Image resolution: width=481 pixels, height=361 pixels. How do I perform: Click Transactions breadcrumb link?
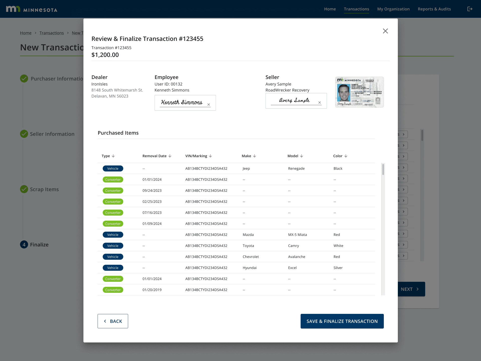click(52, 33)
